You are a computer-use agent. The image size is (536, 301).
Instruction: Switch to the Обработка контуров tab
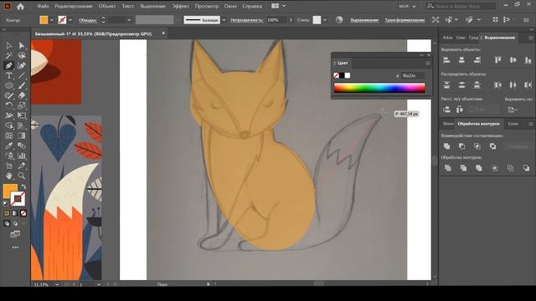click(478, 124)
